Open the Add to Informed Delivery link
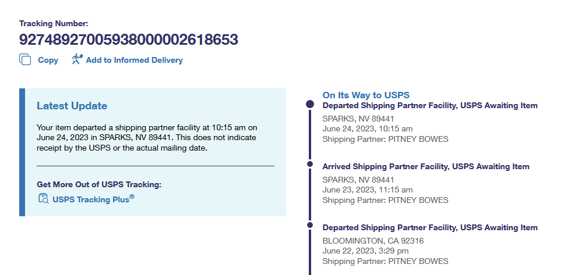This screenshot has width=564, height=275. click(134, 60)
